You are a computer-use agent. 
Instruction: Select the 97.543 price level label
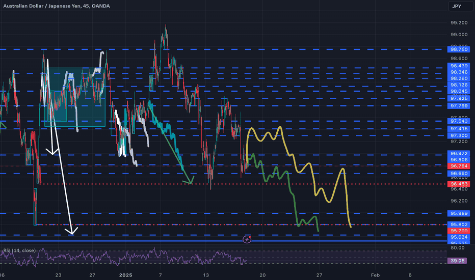(459, 121)
